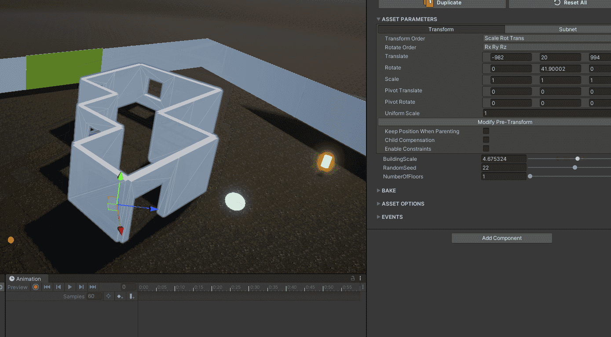Click the curve filter icon next to Samples
The image size is (611, 337).
pos(109,297)
